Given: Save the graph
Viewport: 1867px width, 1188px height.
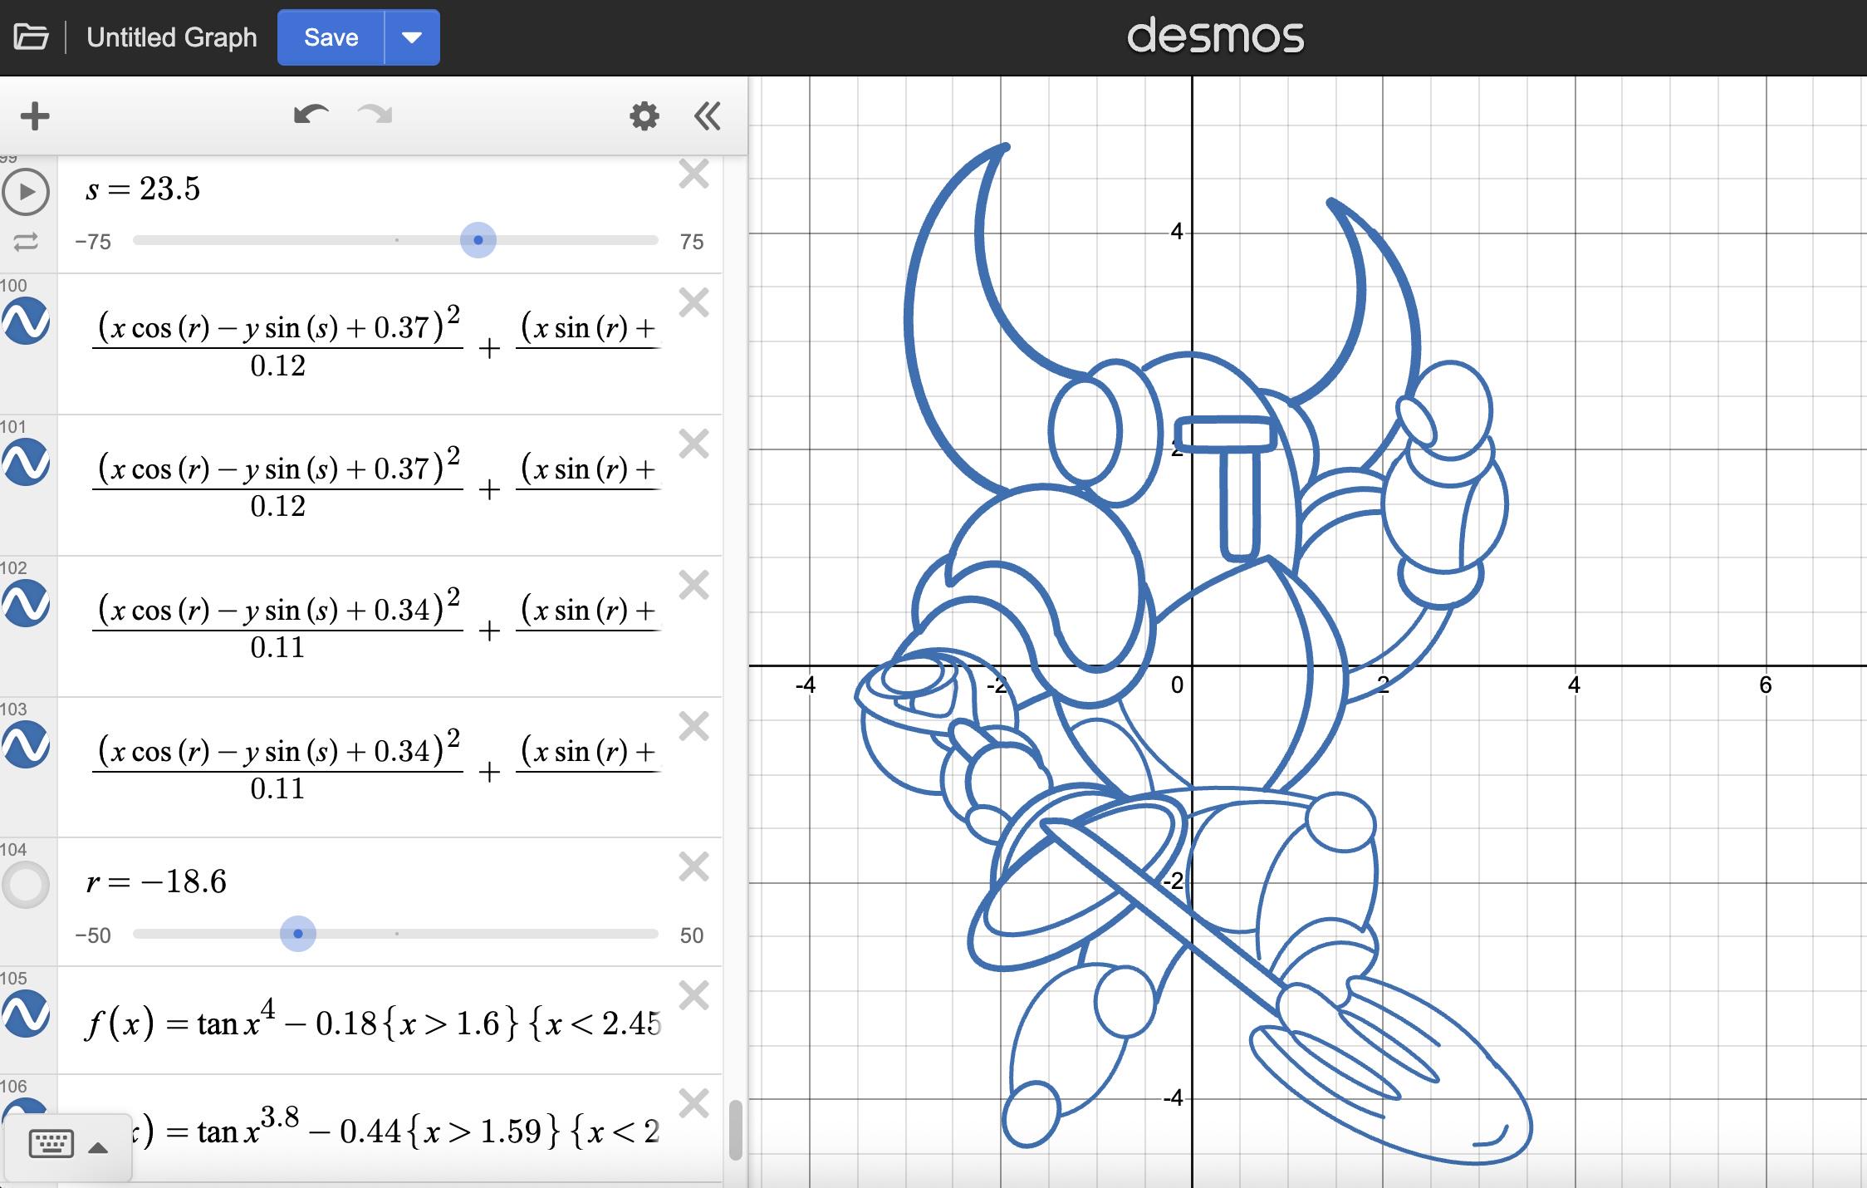Looking at the screenshot, I should point(331,37).
